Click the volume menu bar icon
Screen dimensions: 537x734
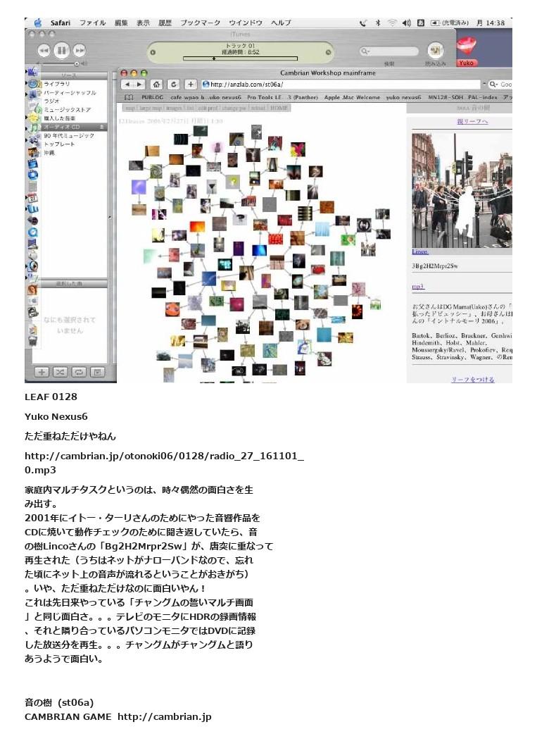[406, 23]
